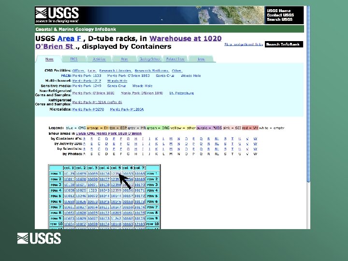Open Multi-channel Menlo Park-1217 link
The width and height of the screenshot is (348, 261).
[x=87, y=81]
